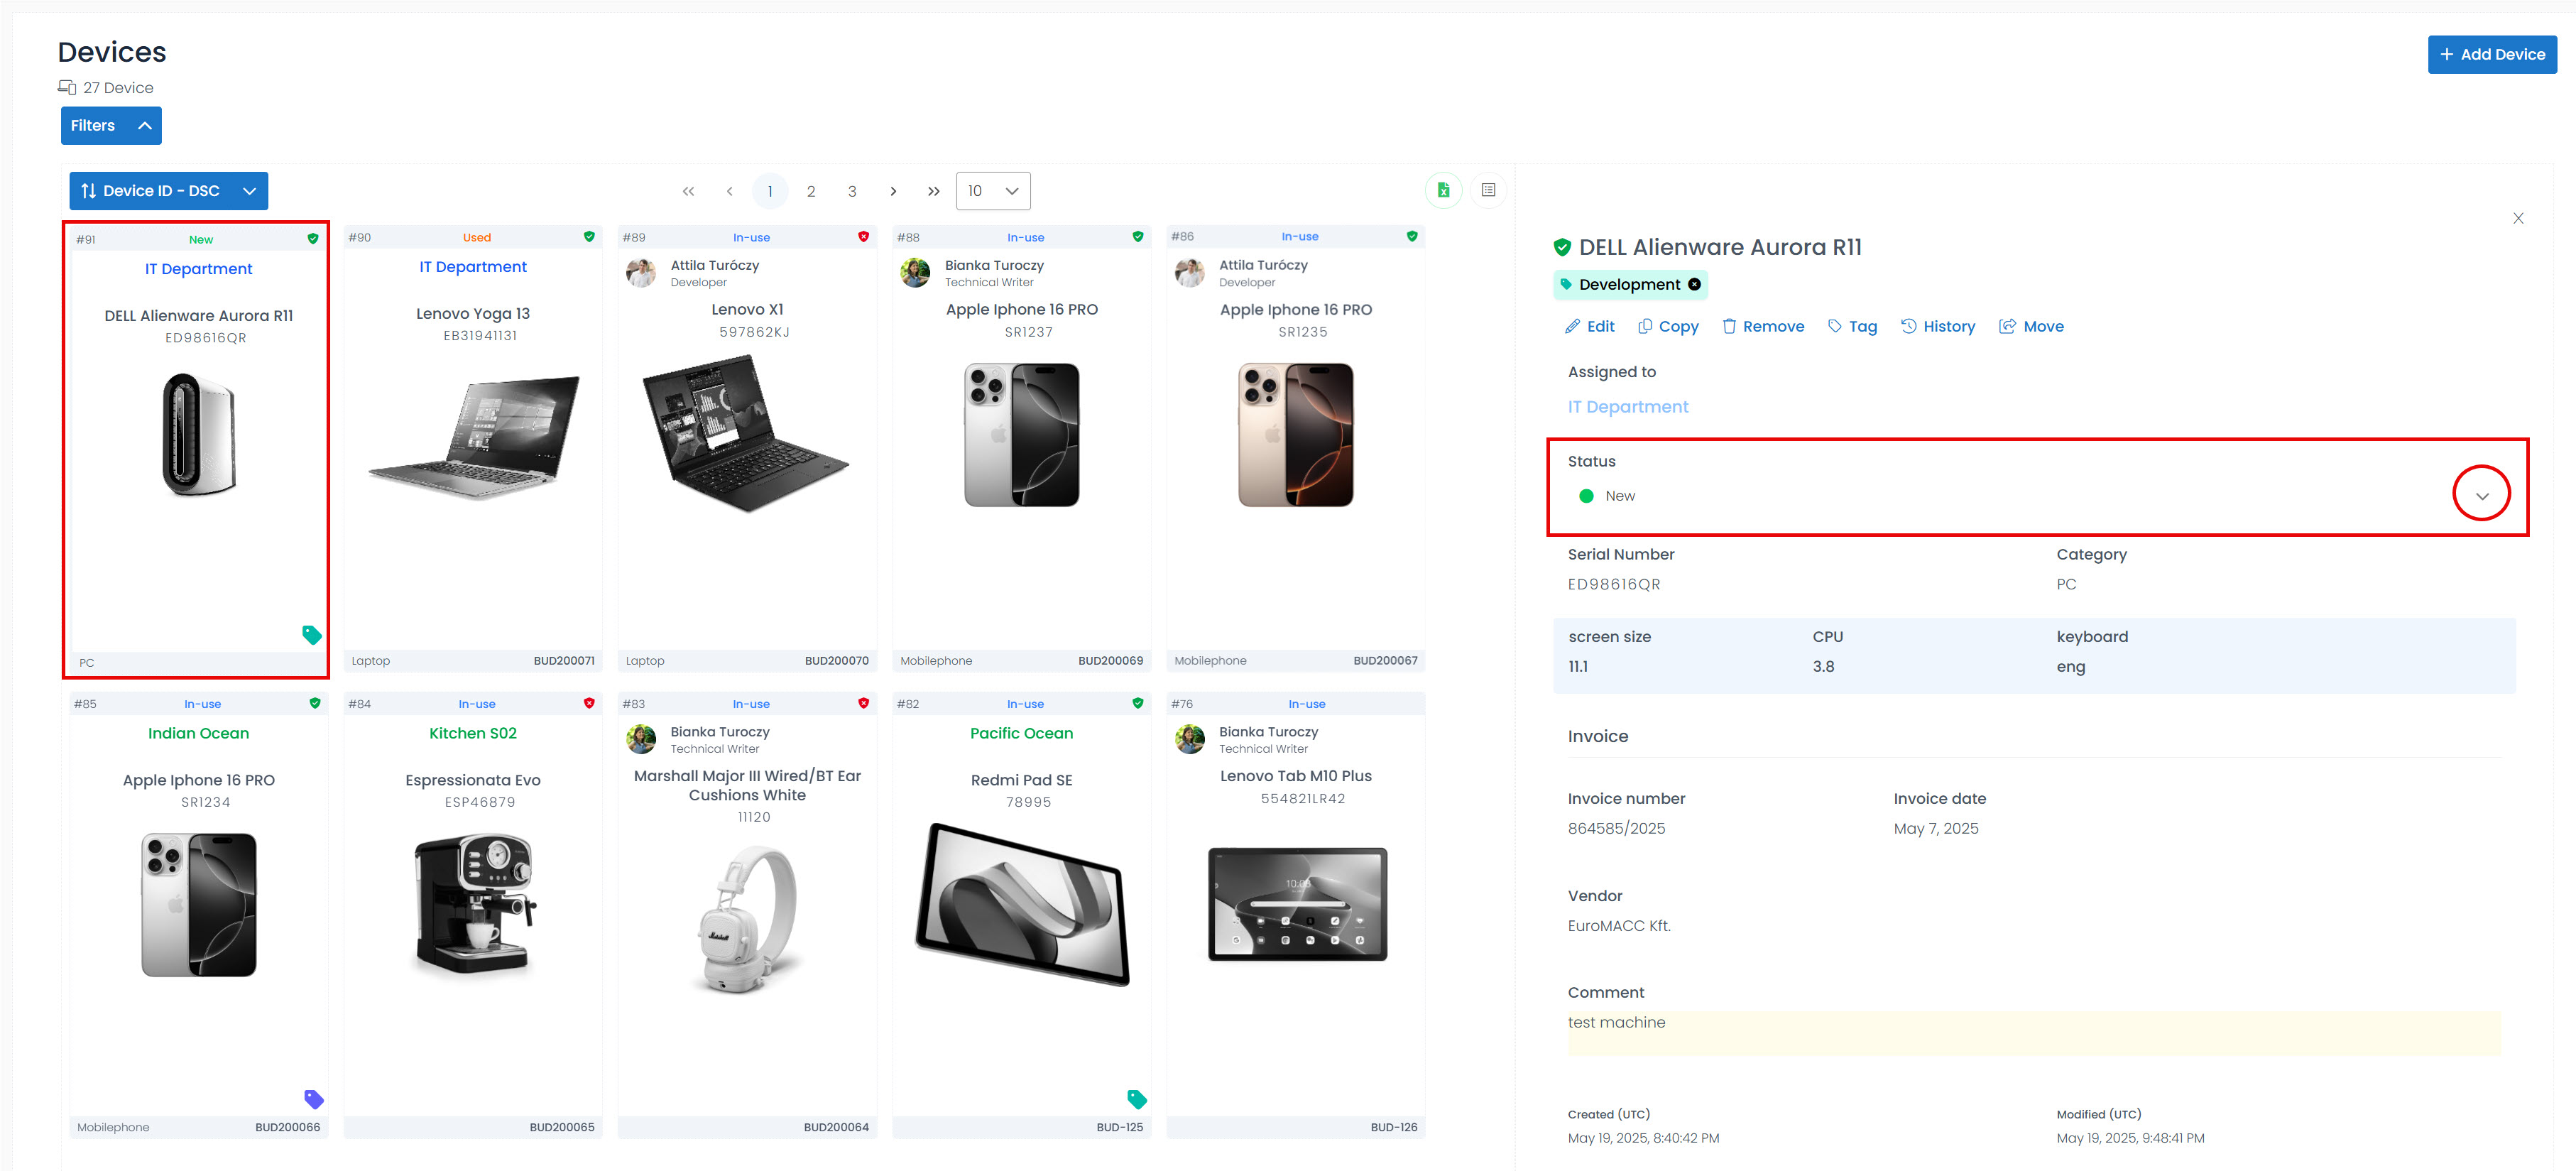This screenshot has width=2576, height=1171.
Task: Go to the first page of results
Action: [x=688, y=191]
